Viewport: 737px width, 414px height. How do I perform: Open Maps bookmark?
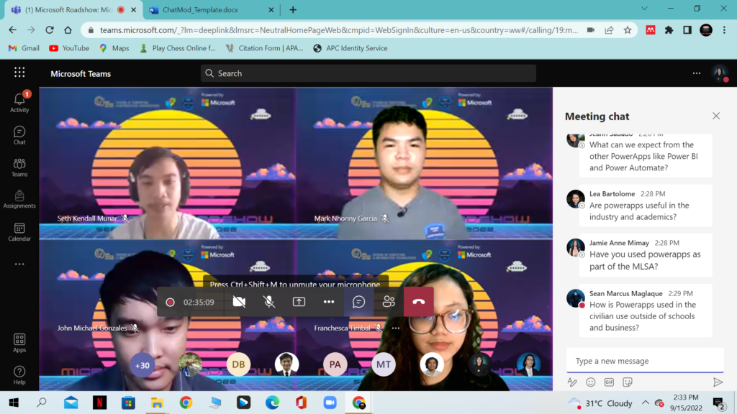point(114,48)
